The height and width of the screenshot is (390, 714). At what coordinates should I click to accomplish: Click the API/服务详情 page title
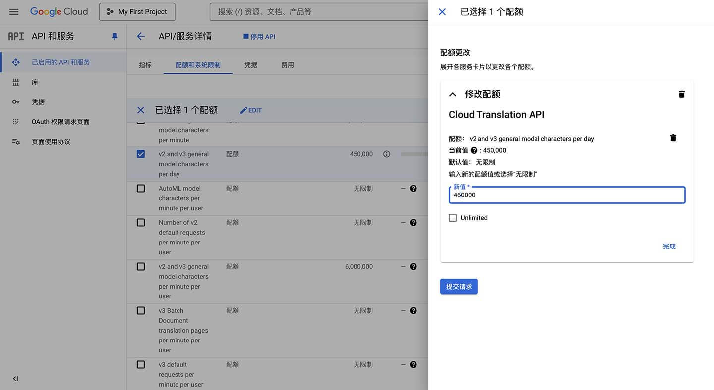coord(185,36)
